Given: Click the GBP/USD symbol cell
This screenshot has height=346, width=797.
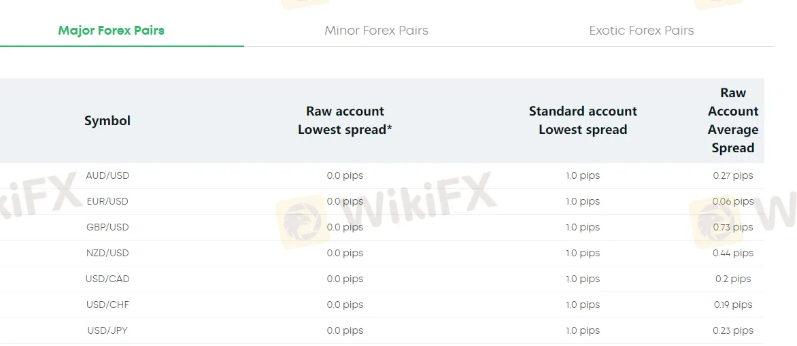Looking at the screenshot, I should 107,228.
